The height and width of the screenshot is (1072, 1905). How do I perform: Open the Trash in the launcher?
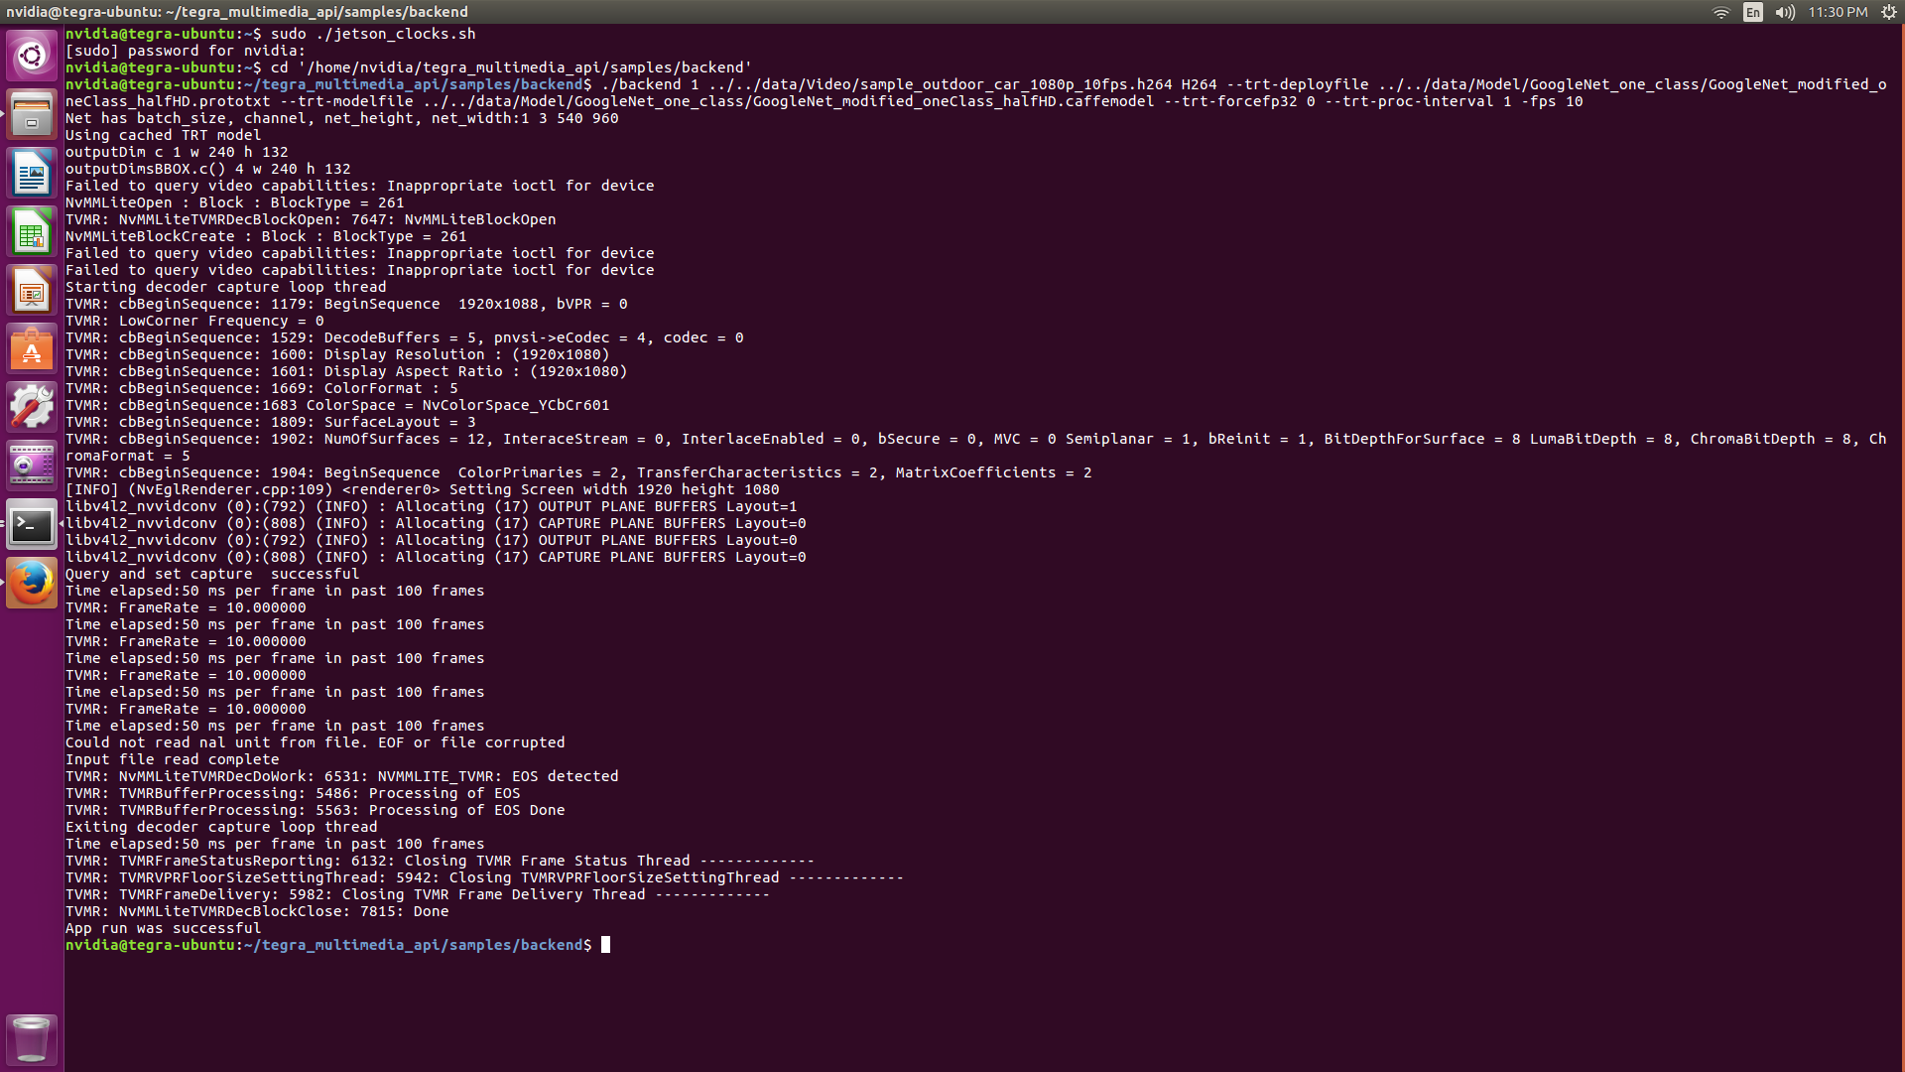point(32,1038)
